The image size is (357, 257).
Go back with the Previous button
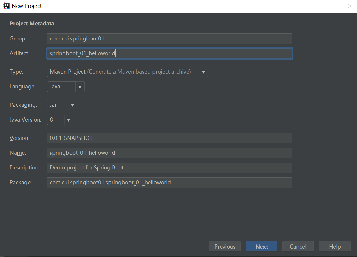tap(225, 247)
